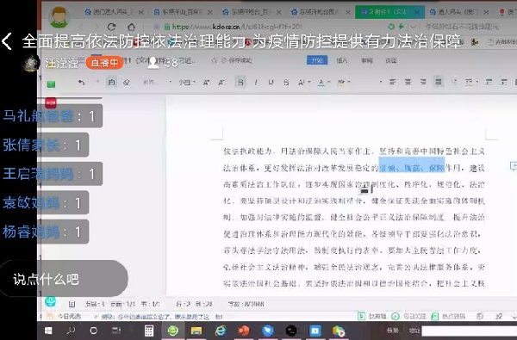The image size is (517, 340).
Task: Open File Explorer from the taskbar
Action: pos(196,331)
